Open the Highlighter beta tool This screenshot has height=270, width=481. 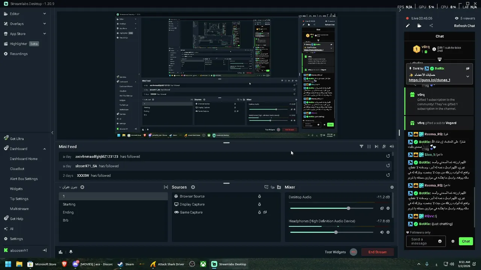(21, 44)
